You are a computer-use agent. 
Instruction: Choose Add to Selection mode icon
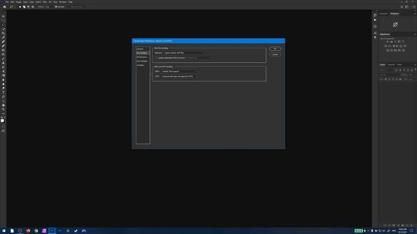point(24,7)
